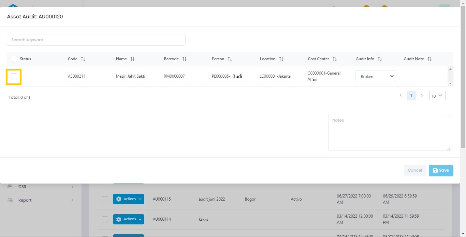Screen dimensions: 466x237
Task: Open the page size dropdown showing 10
Action: coord(437,96)
